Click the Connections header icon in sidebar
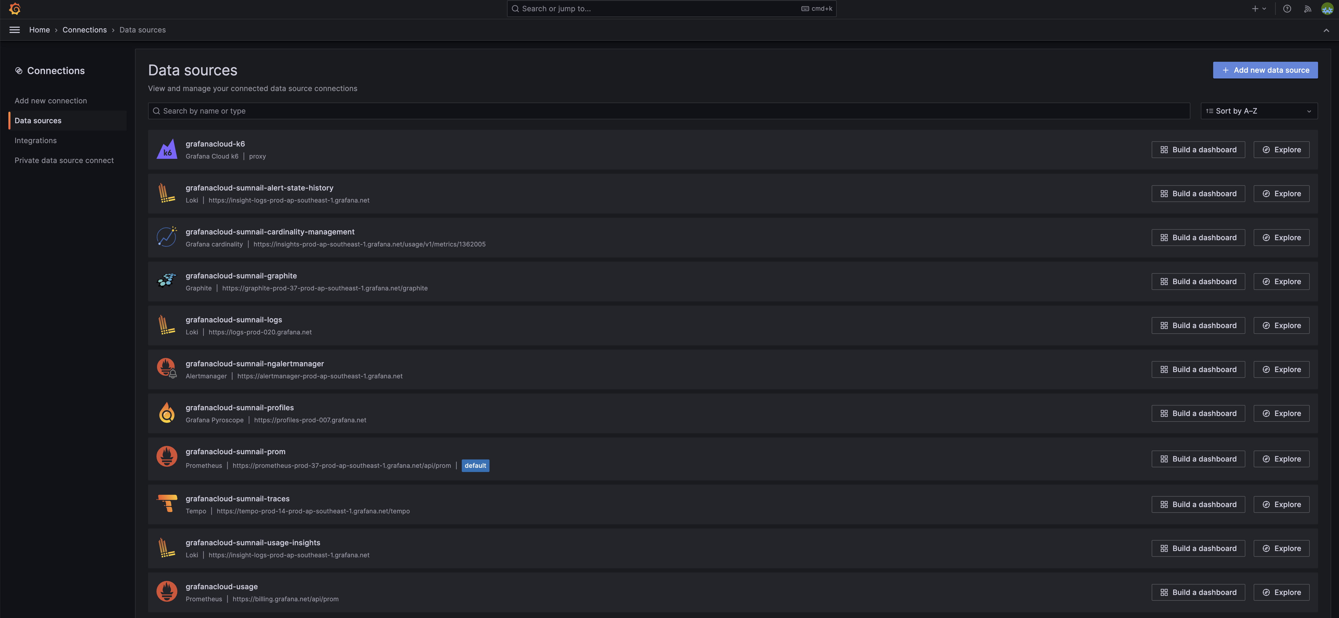1339x618 pixels. (x=19, y=71)
